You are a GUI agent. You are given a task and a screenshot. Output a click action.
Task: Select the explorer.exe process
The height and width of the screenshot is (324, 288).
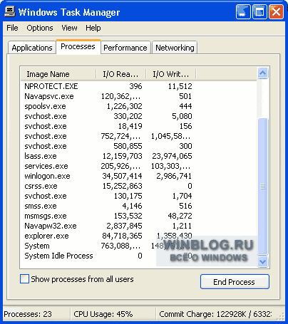click(108, 236)
